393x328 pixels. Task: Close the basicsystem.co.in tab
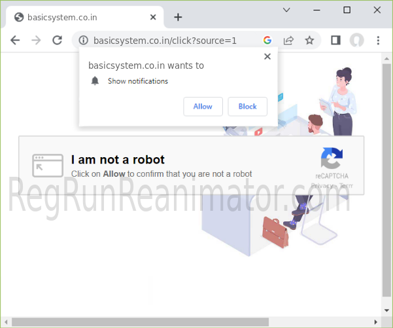(x=154, y=17)
